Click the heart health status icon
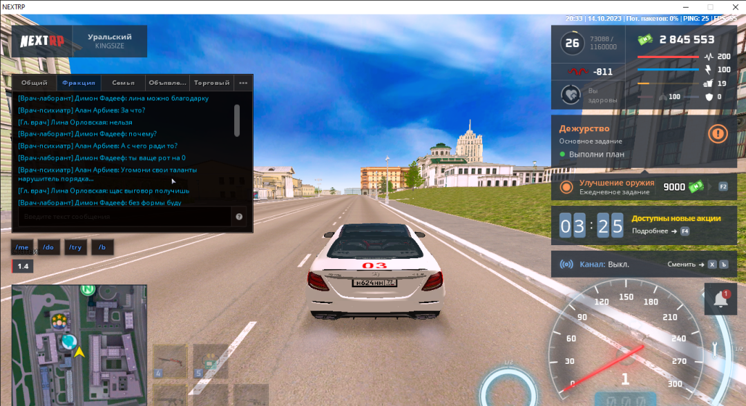This screenshot has height=406, width=746. click(571, 95)
